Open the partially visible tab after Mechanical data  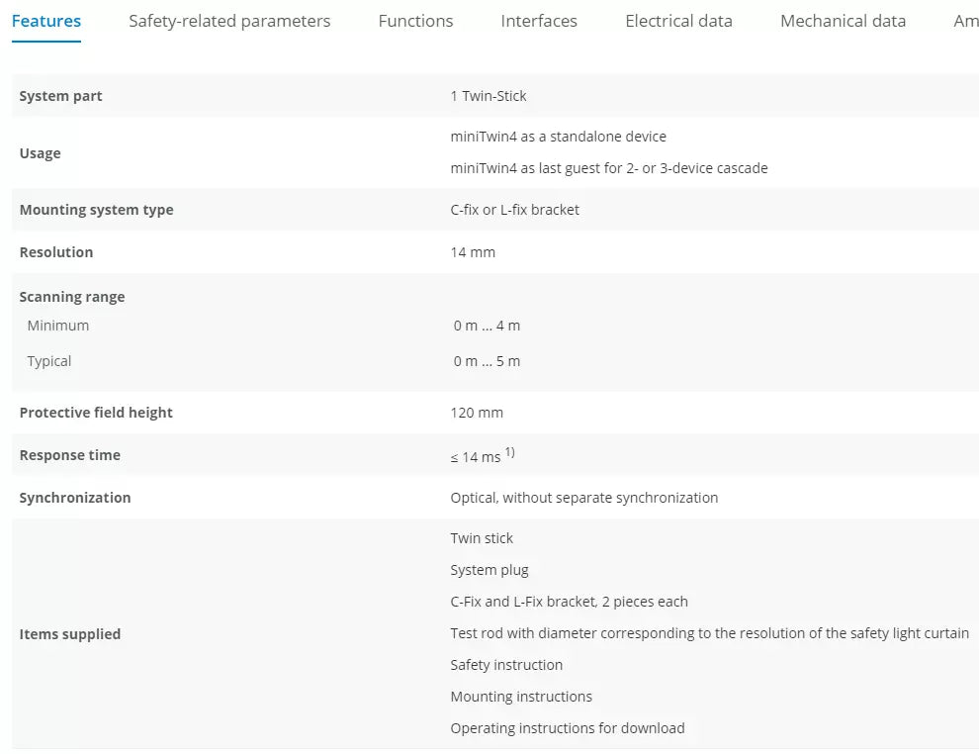tap(965, 21)
